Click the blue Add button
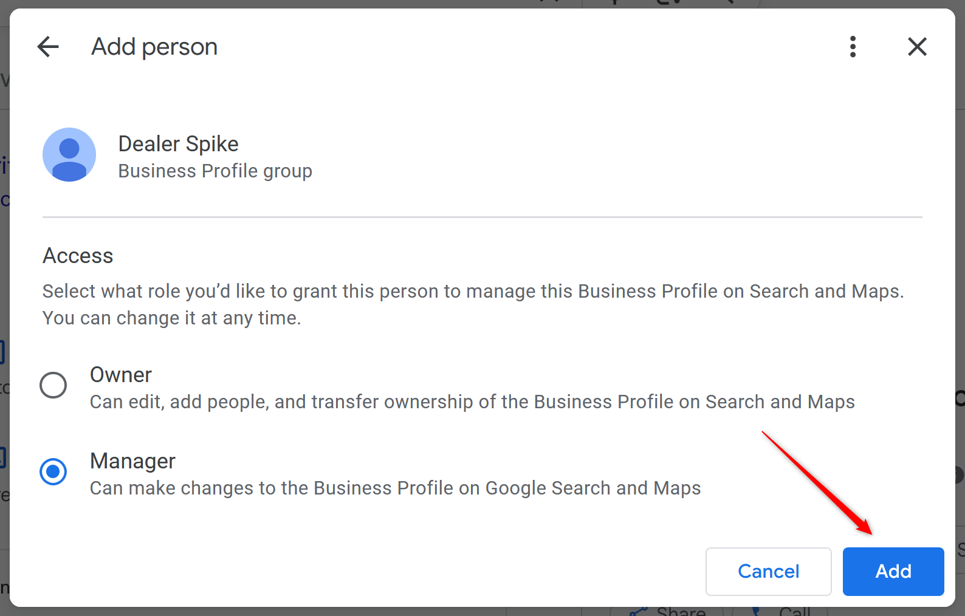 [893, 571]
